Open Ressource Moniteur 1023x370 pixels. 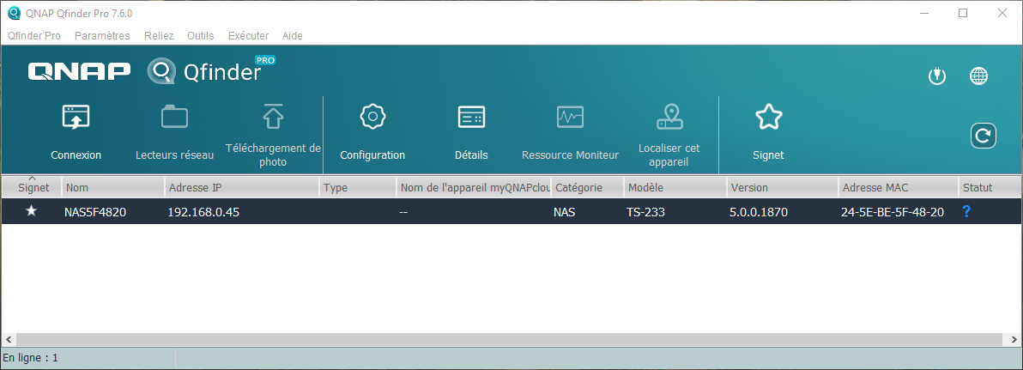coord(570,118)
